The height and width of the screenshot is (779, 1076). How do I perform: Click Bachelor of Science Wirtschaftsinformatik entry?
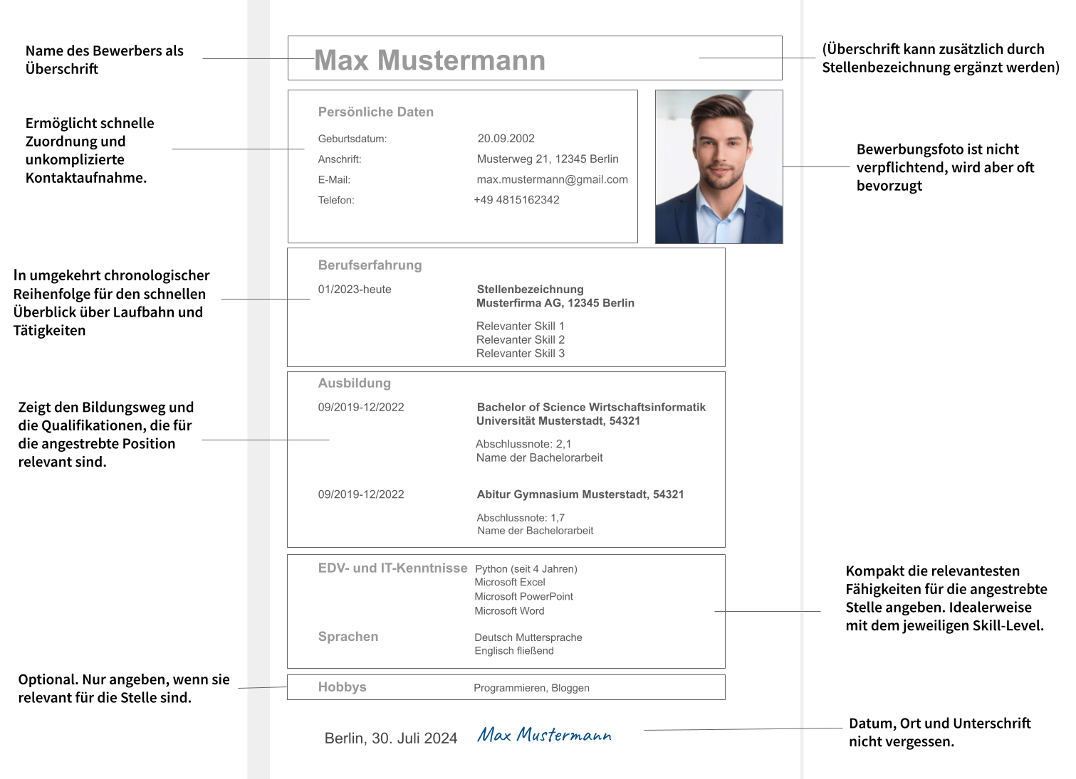590,408
